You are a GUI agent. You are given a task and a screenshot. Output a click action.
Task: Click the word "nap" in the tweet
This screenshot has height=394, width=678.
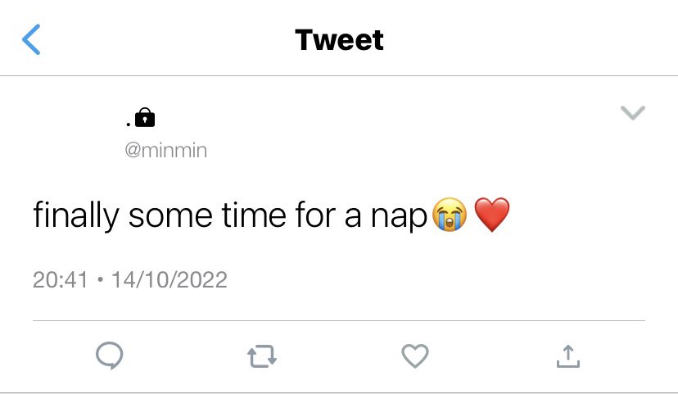[399, 218]
